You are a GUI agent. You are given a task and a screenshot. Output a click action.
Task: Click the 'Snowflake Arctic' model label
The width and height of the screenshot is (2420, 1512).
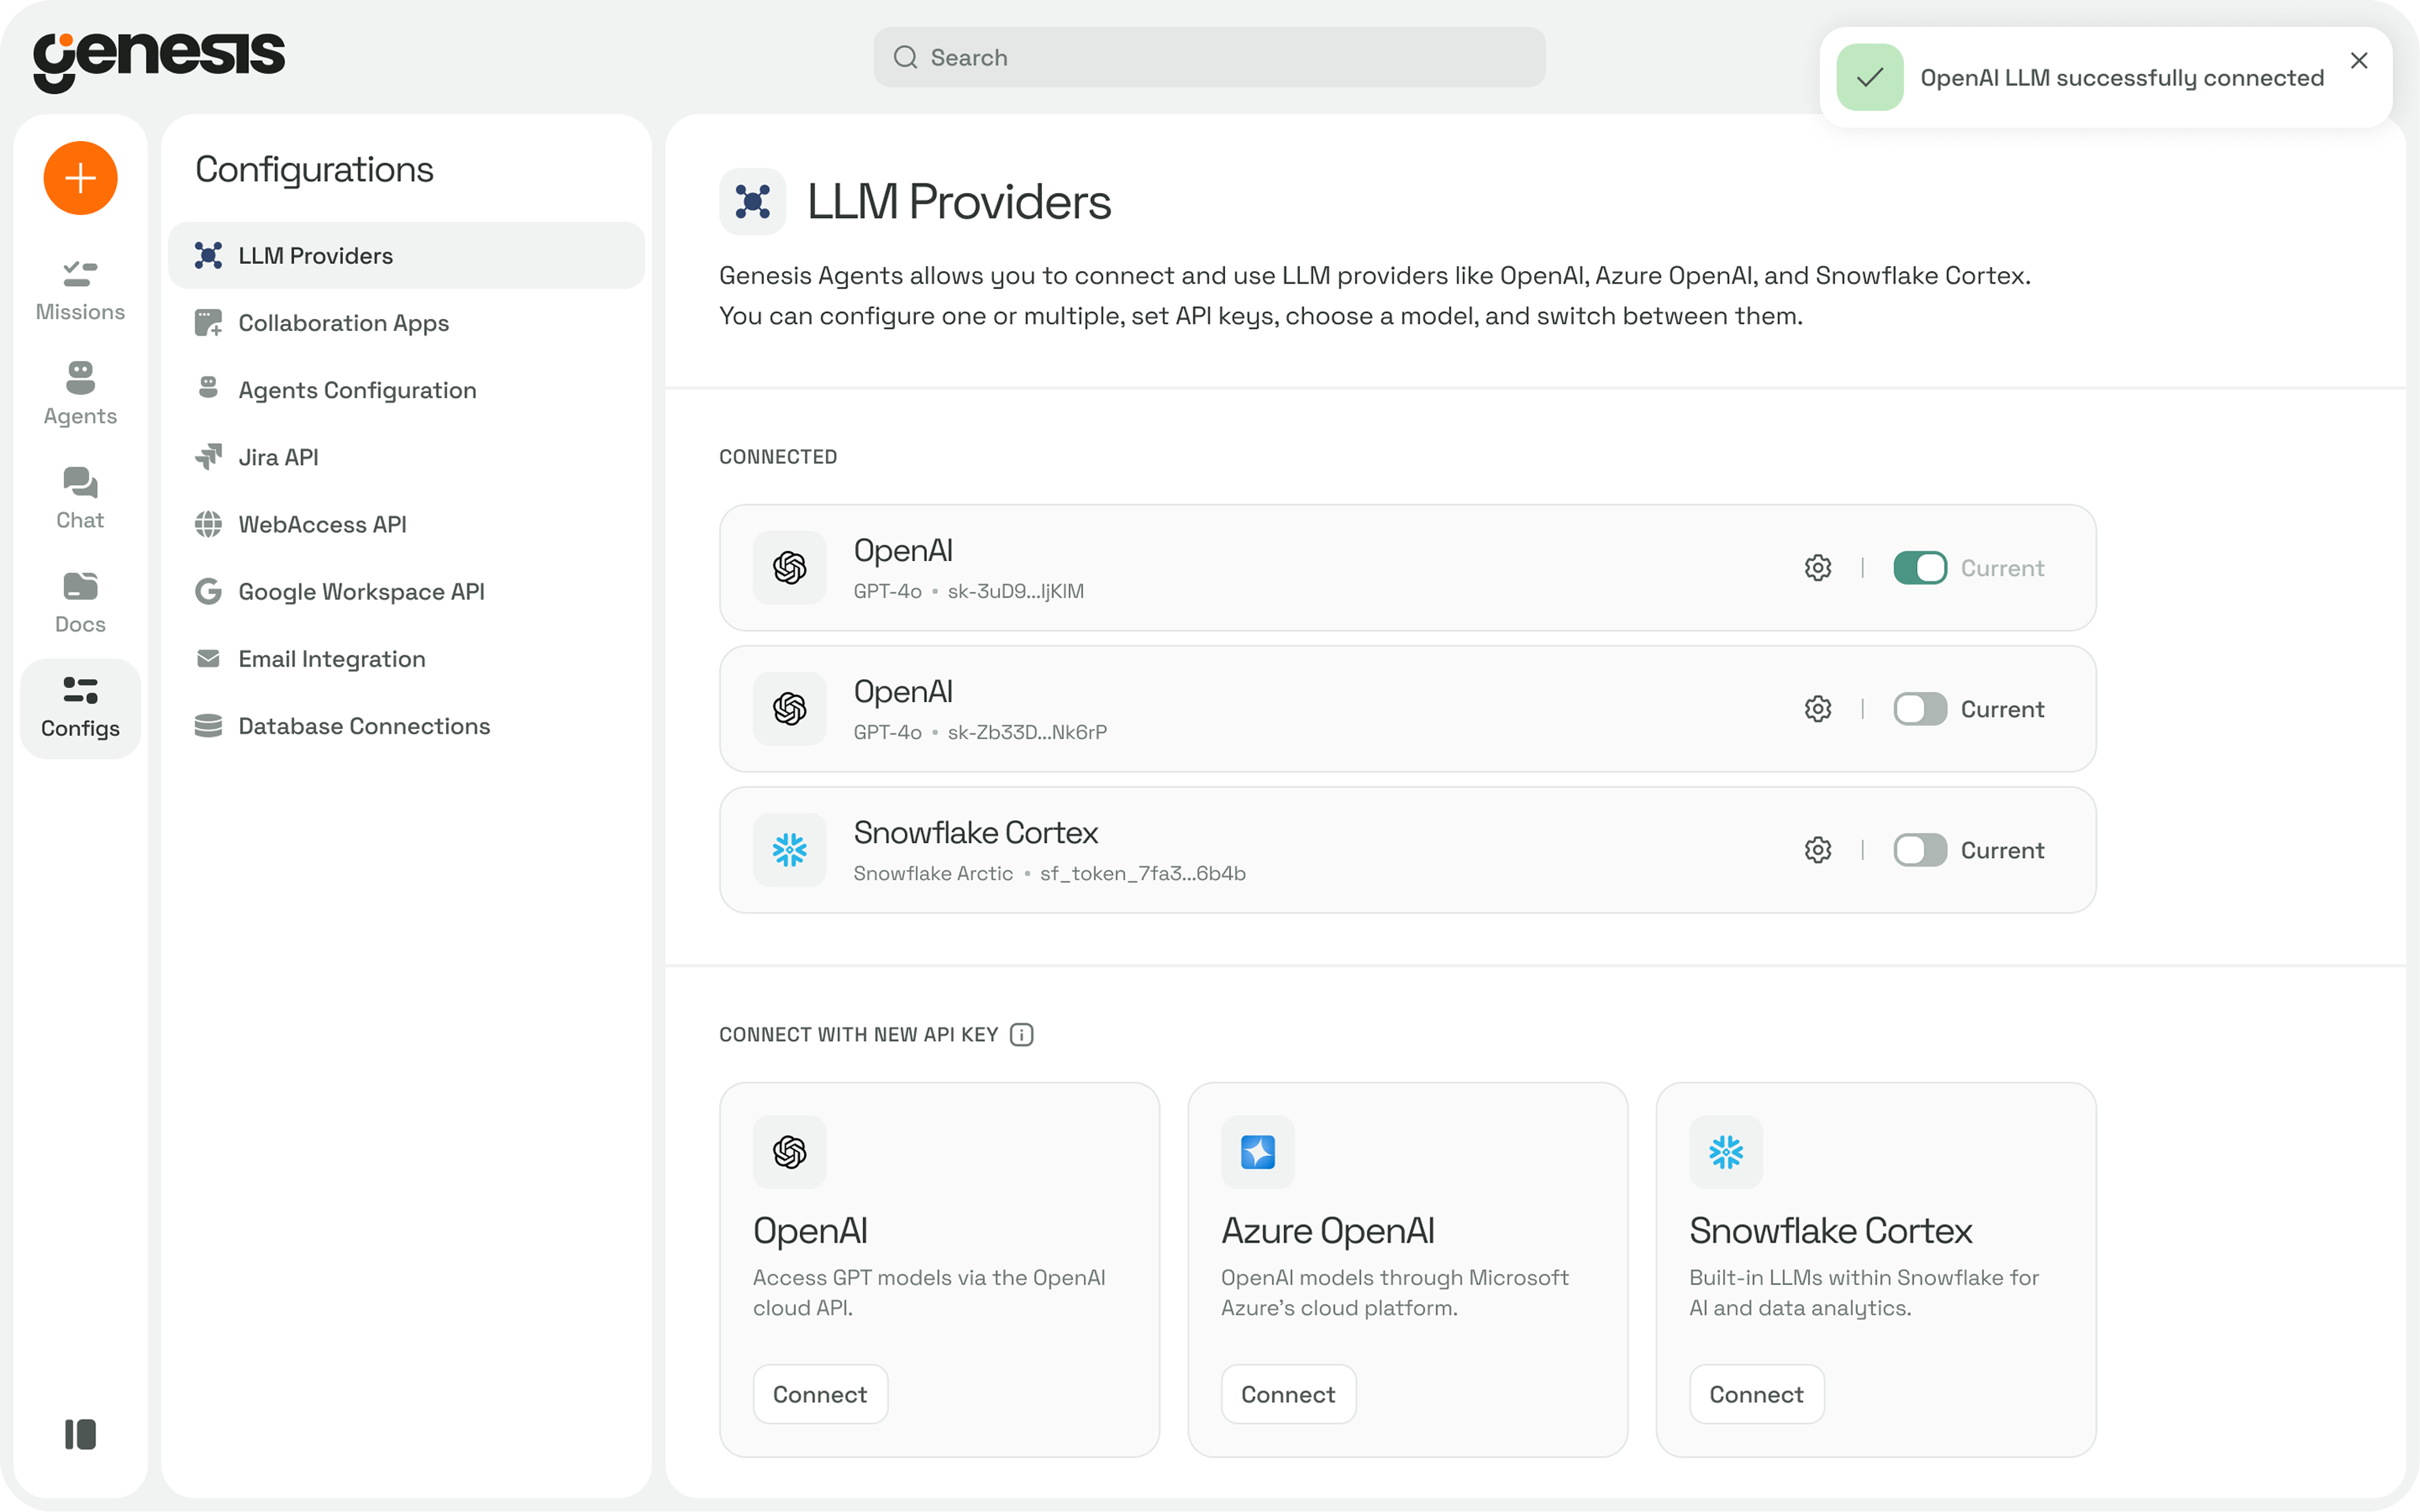coord(933,873)
